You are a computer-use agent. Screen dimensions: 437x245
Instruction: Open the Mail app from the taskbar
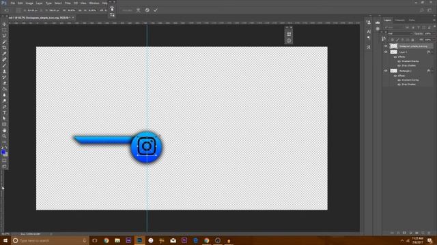tap(173, 240)
